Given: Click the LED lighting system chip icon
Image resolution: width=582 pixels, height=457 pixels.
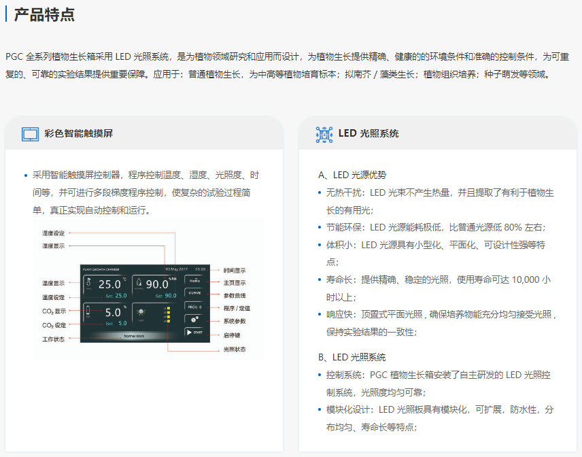Looking at the screenshot, I should pos(324,134).
